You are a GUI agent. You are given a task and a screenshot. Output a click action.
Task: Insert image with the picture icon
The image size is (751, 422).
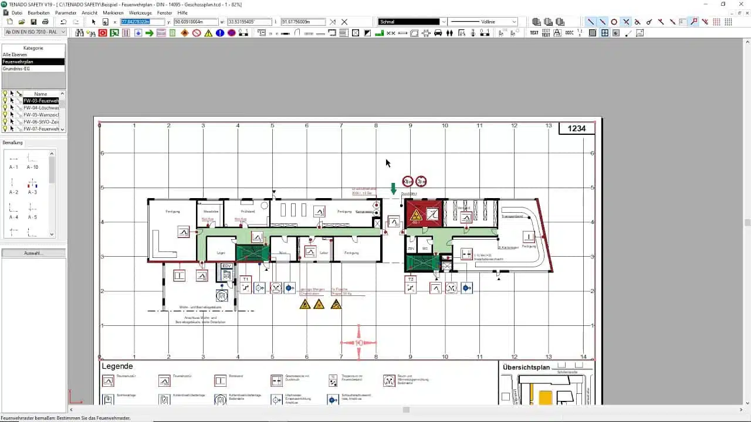coord(640,33)
